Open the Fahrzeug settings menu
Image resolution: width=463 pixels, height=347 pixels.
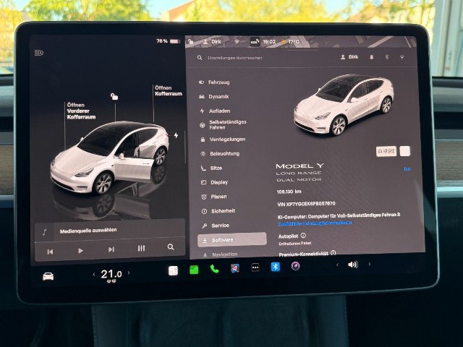click(218, 82)
